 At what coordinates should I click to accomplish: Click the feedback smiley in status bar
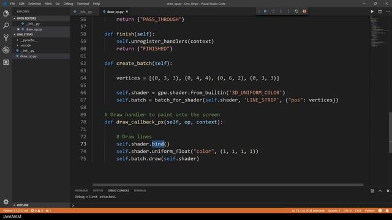(x=380, y=210)
